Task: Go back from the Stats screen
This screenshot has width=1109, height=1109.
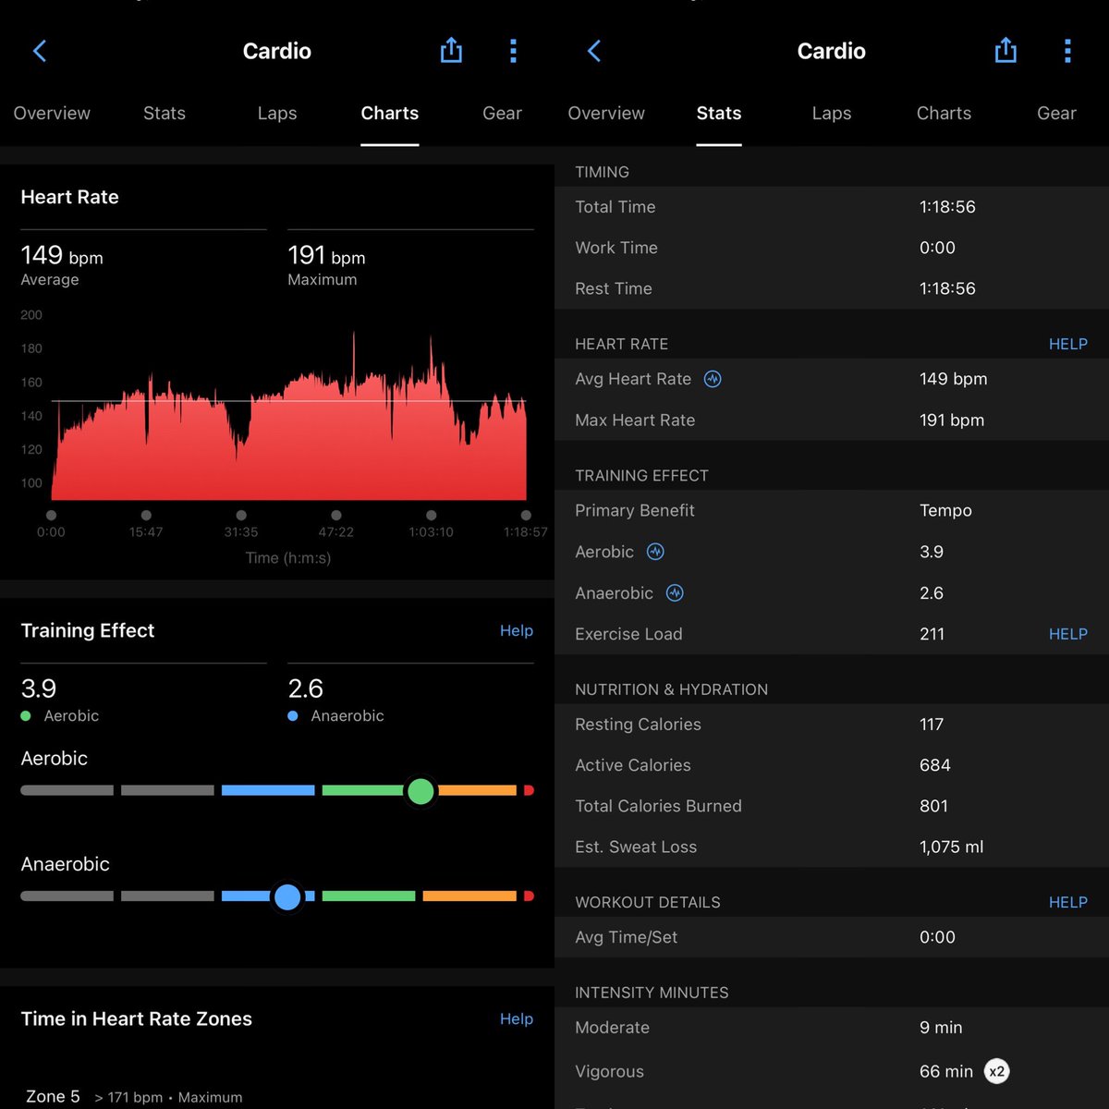Action: 594,51
